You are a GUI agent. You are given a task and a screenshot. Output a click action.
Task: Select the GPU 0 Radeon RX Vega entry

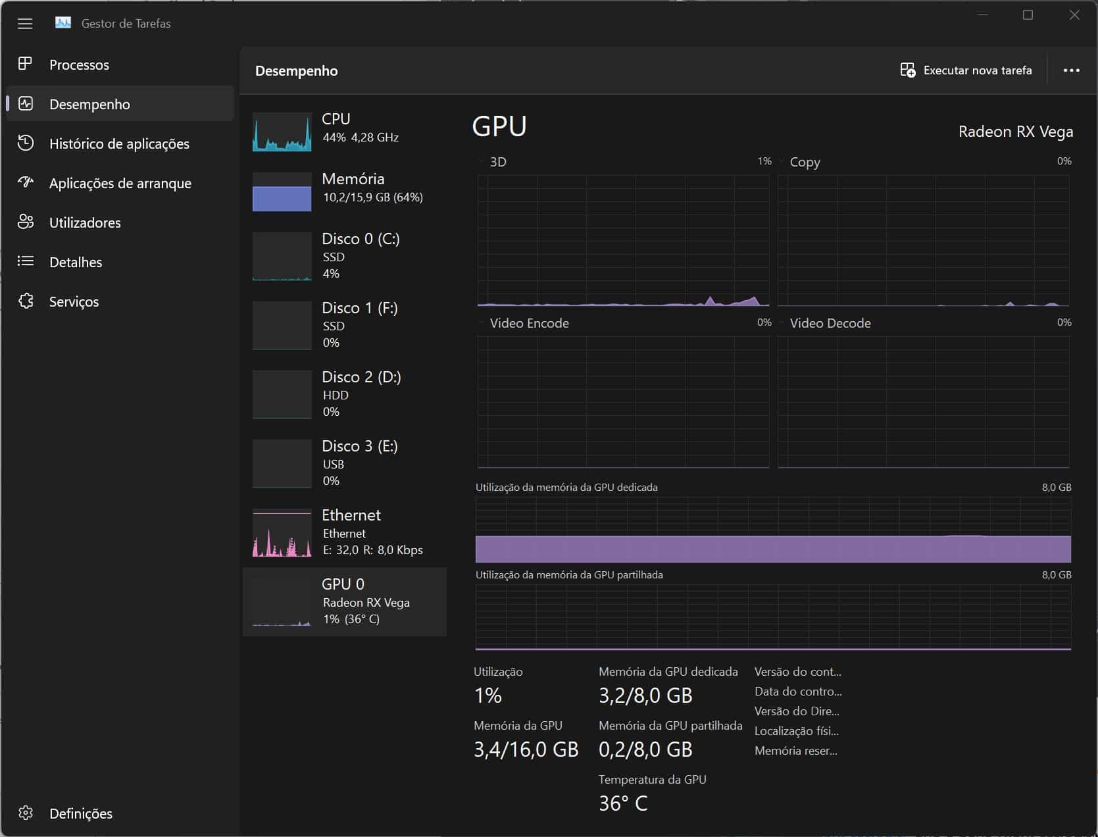point(345,601)
